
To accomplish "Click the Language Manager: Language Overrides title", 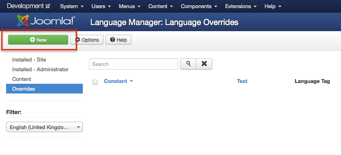I will click(164, 22).
